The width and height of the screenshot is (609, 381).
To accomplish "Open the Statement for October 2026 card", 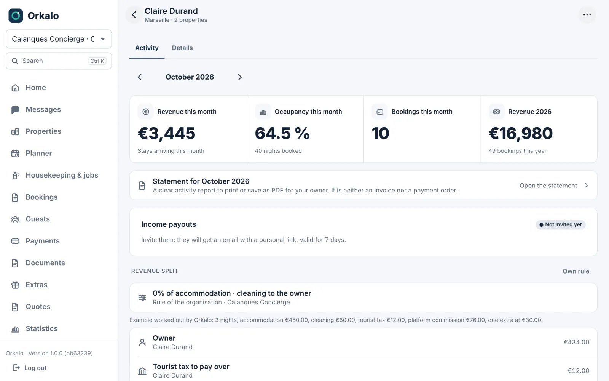I will (x=363, y=186).
